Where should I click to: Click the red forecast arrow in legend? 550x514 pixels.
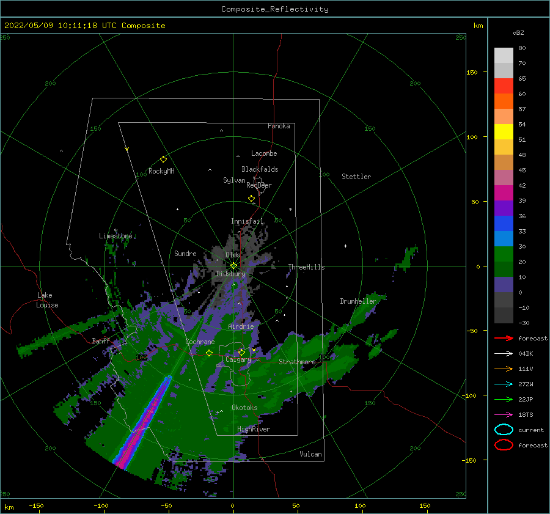click(504, 338)
